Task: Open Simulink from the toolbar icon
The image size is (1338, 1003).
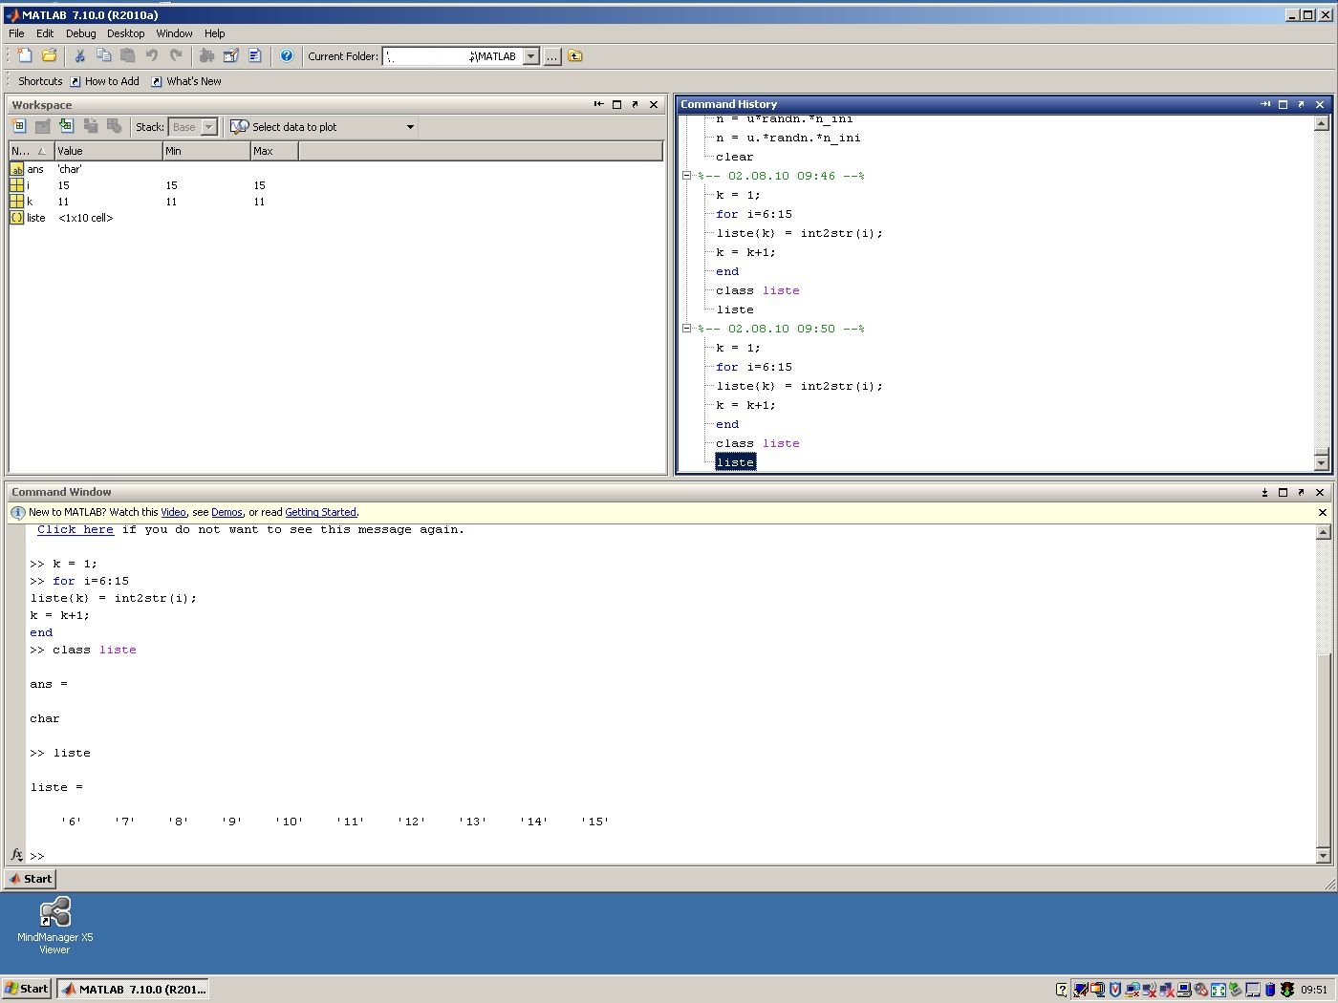Action: (x=206, y=56)
